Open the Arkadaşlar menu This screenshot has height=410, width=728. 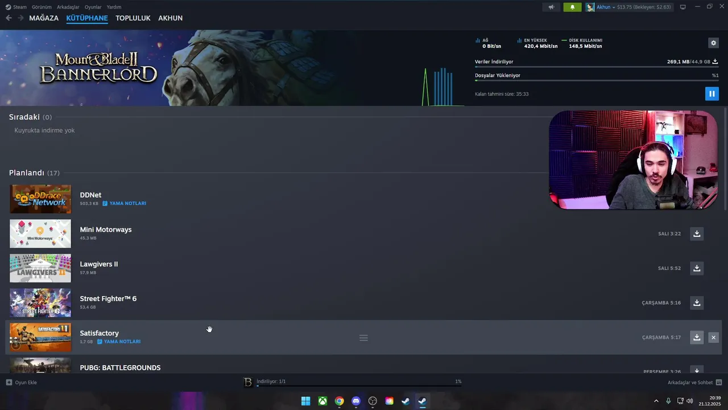[68, 7]
